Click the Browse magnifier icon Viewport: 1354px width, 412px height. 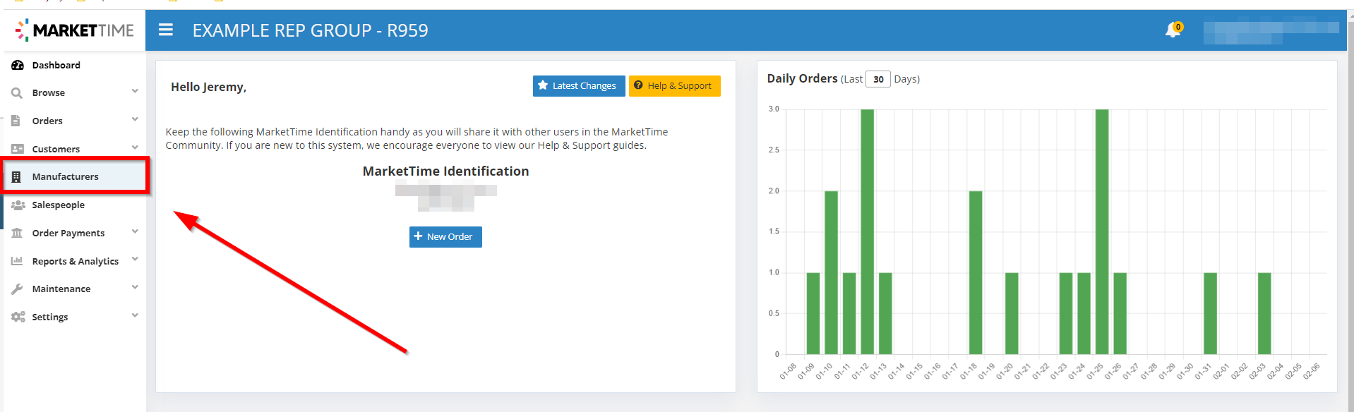tap(17, 92)
